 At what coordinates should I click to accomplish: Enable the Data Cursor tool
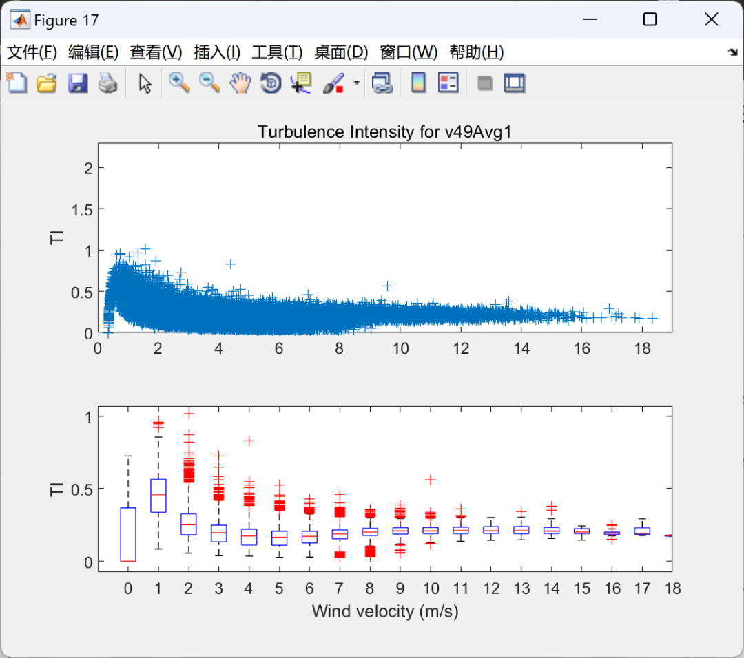[301, 83]
